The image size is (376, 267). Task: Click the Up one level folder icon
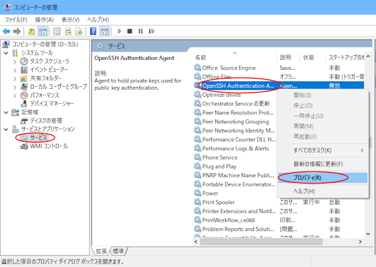tap(31, 31)
